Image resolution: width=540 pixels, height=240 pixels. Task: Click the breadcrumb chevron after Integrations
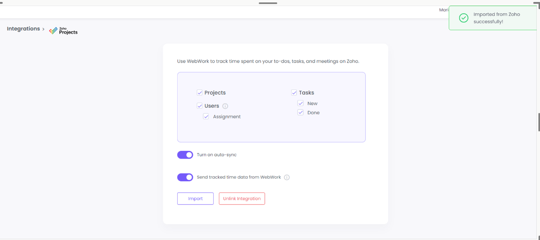pyautogui.click(x=43, y=29)
